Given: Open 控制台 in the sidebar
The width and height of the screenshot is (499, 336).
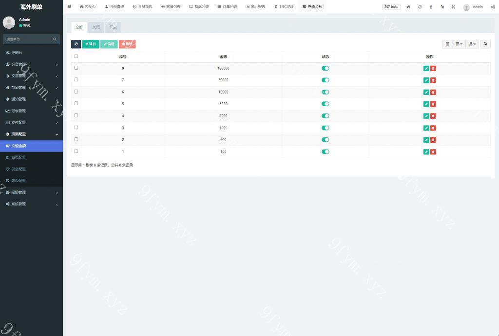Looking at the screenshot, I should 31,53.
